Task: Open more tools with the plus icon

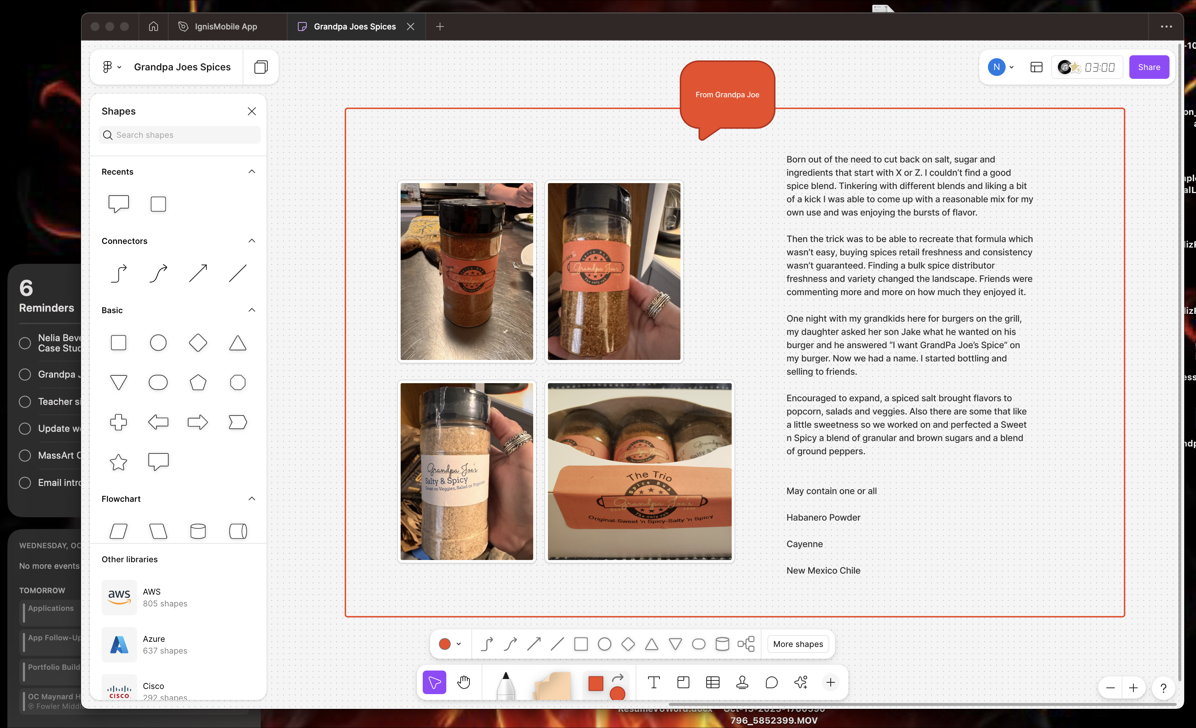Action: pos(830,682)
